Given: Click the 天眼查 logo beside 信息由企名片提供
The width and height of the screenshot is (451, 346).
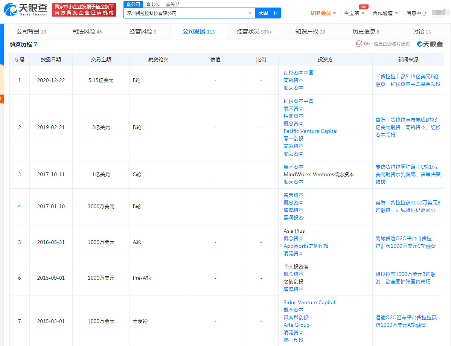Looking at the screenshot, I should (430, 44).
